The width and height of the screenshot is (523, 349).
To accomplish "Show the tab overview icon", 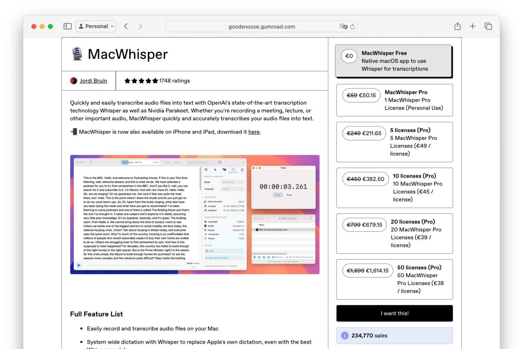I will tap(488, 27).
